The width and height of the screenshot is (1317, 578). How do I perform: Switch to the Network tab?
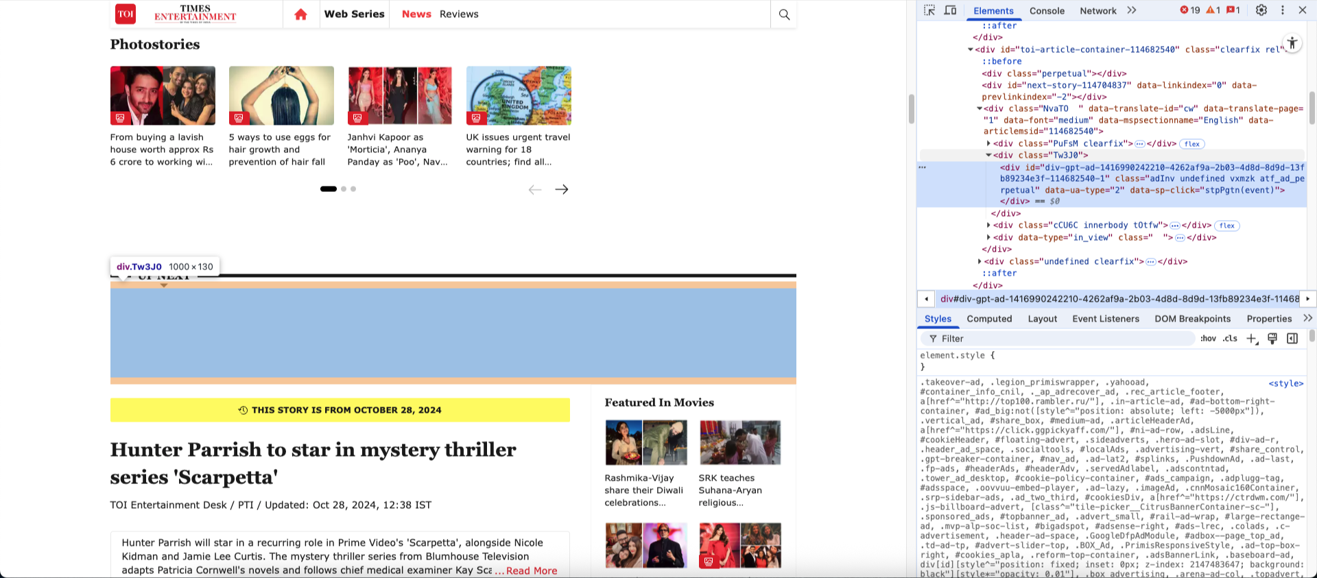pyautogui.click(x=1098, y=11)
